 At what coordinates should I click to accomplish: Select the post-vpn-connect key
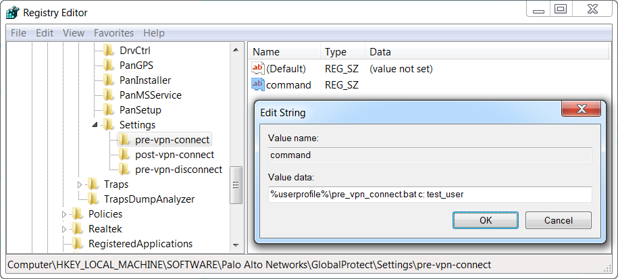point(174,155)
